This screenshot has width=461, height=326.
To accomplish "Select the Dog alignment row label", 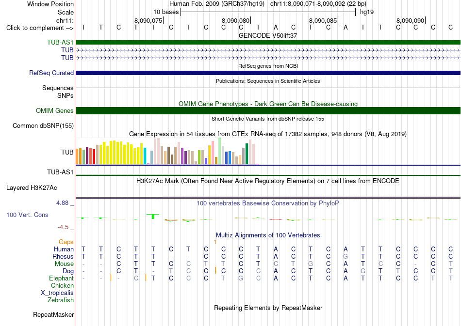I will tap(68, 271).
